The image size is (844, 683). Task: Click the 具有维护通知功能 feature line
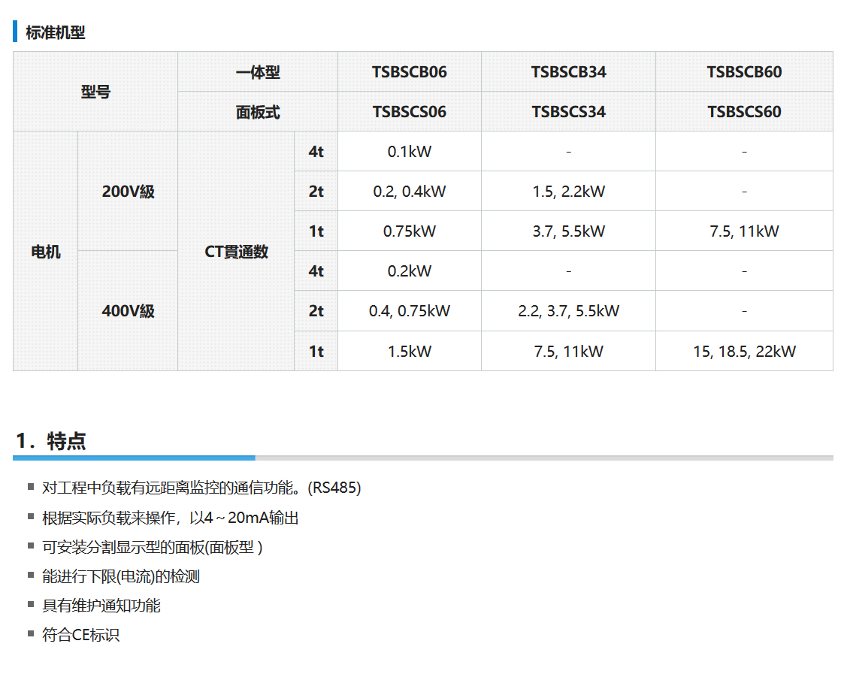click(x=101, y=605)
